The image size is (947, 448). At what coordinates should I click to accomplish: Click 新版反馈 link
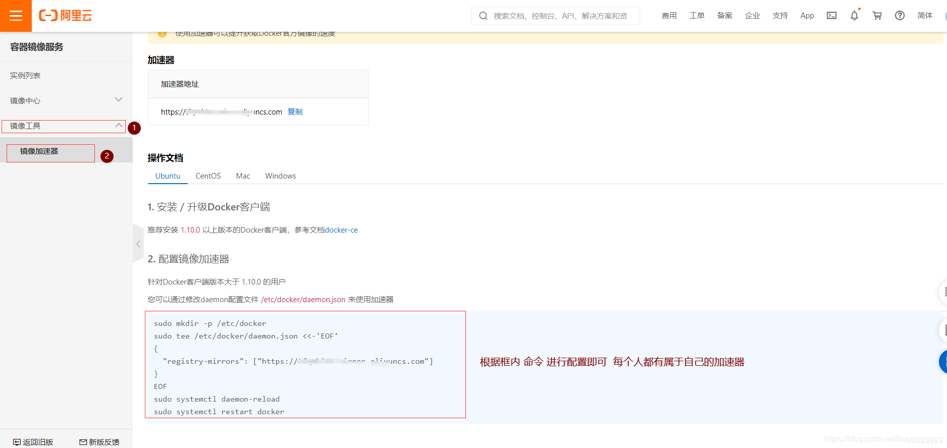pos(104,442)
